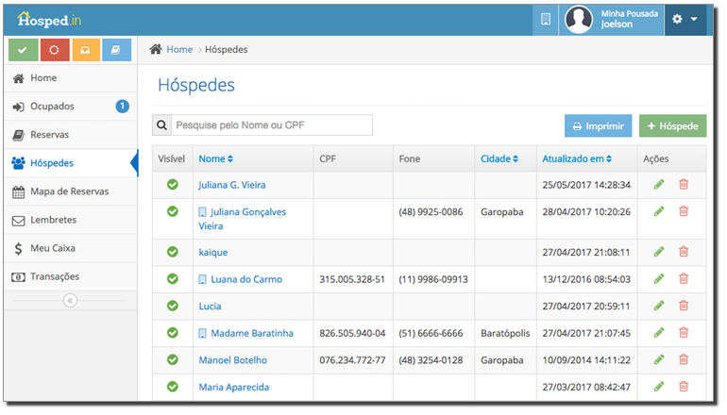Toggle visible checkmark for Luana do Carmo
This screenshot has height=415, width=727.
coord(172,279)
